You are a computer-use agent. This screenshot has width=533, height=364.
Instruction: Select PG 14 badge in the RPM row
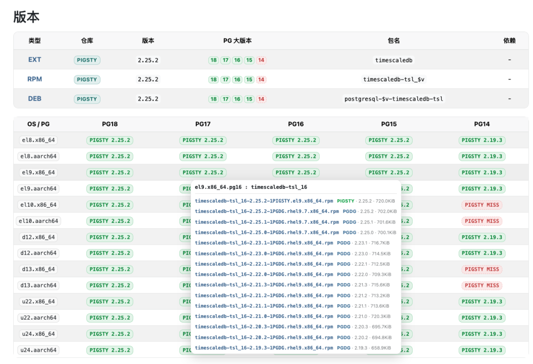pyautogui.click(x=261, y=79)
